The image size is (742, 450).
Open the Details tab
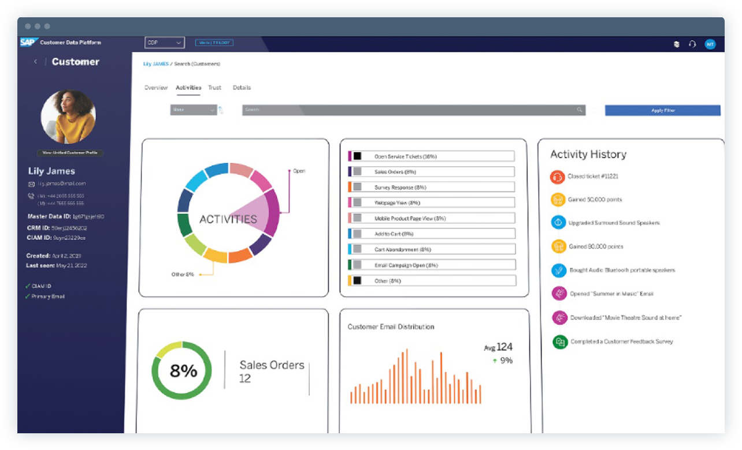point(242,88)
